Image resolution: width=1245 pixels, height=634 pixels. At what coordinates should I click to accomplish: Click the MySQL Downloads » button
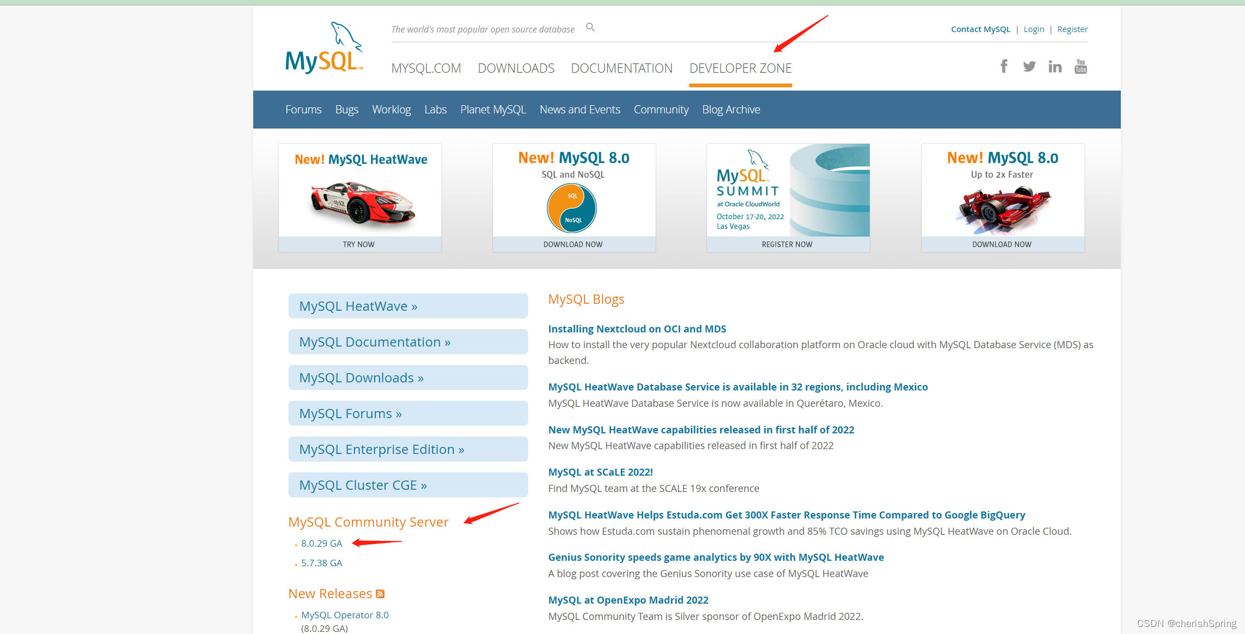(408, 377)
